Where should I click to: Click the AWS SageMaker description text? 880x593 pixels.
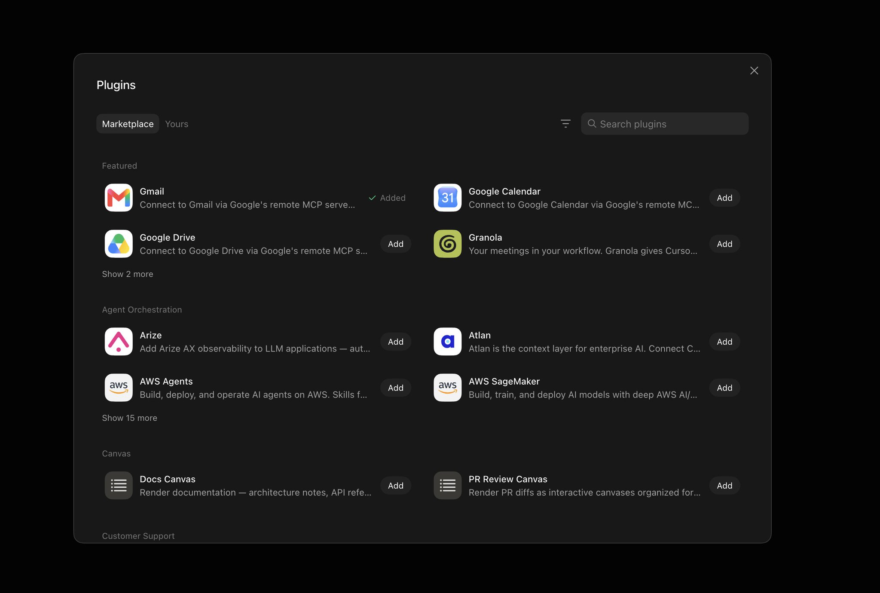click(583, 394)
